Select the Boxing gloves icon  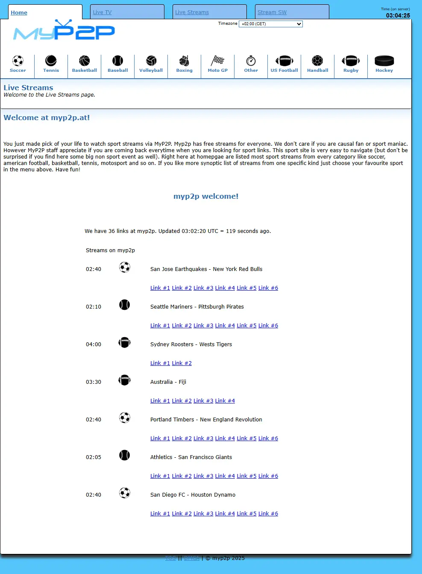tap(185, 61)
